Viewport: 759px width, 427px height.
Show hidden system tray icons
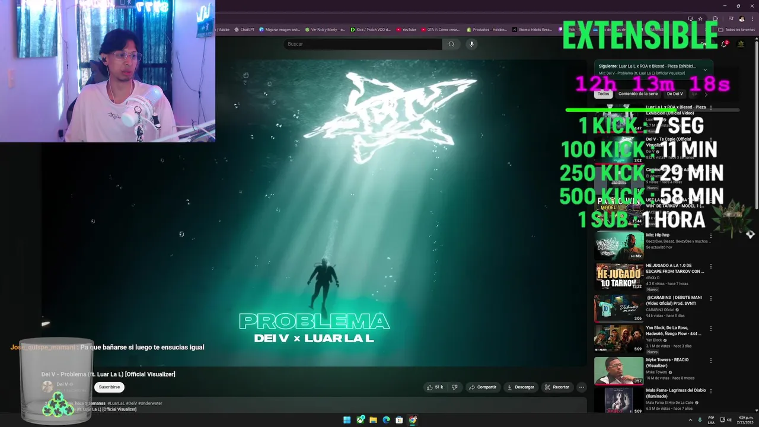click(x=690, y=420)
